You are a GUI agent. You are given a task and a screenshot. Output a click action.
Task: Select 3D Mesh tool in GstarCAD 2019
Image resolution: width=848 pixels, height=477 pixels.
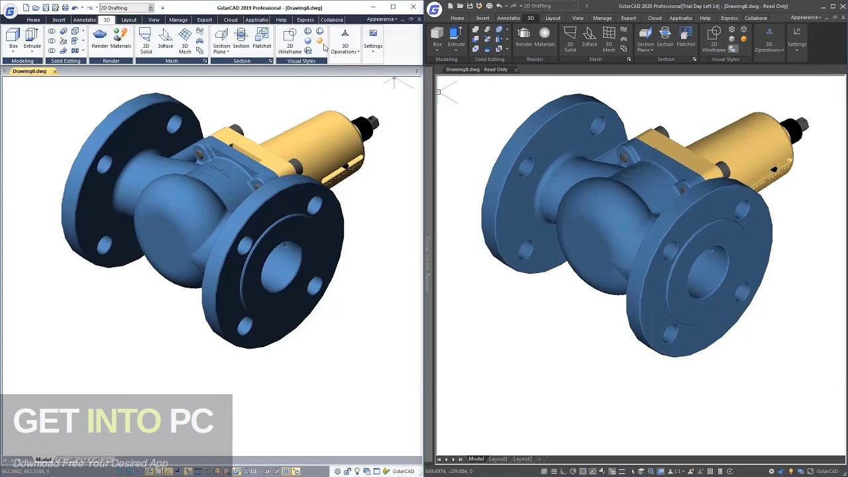coord(185,41)
